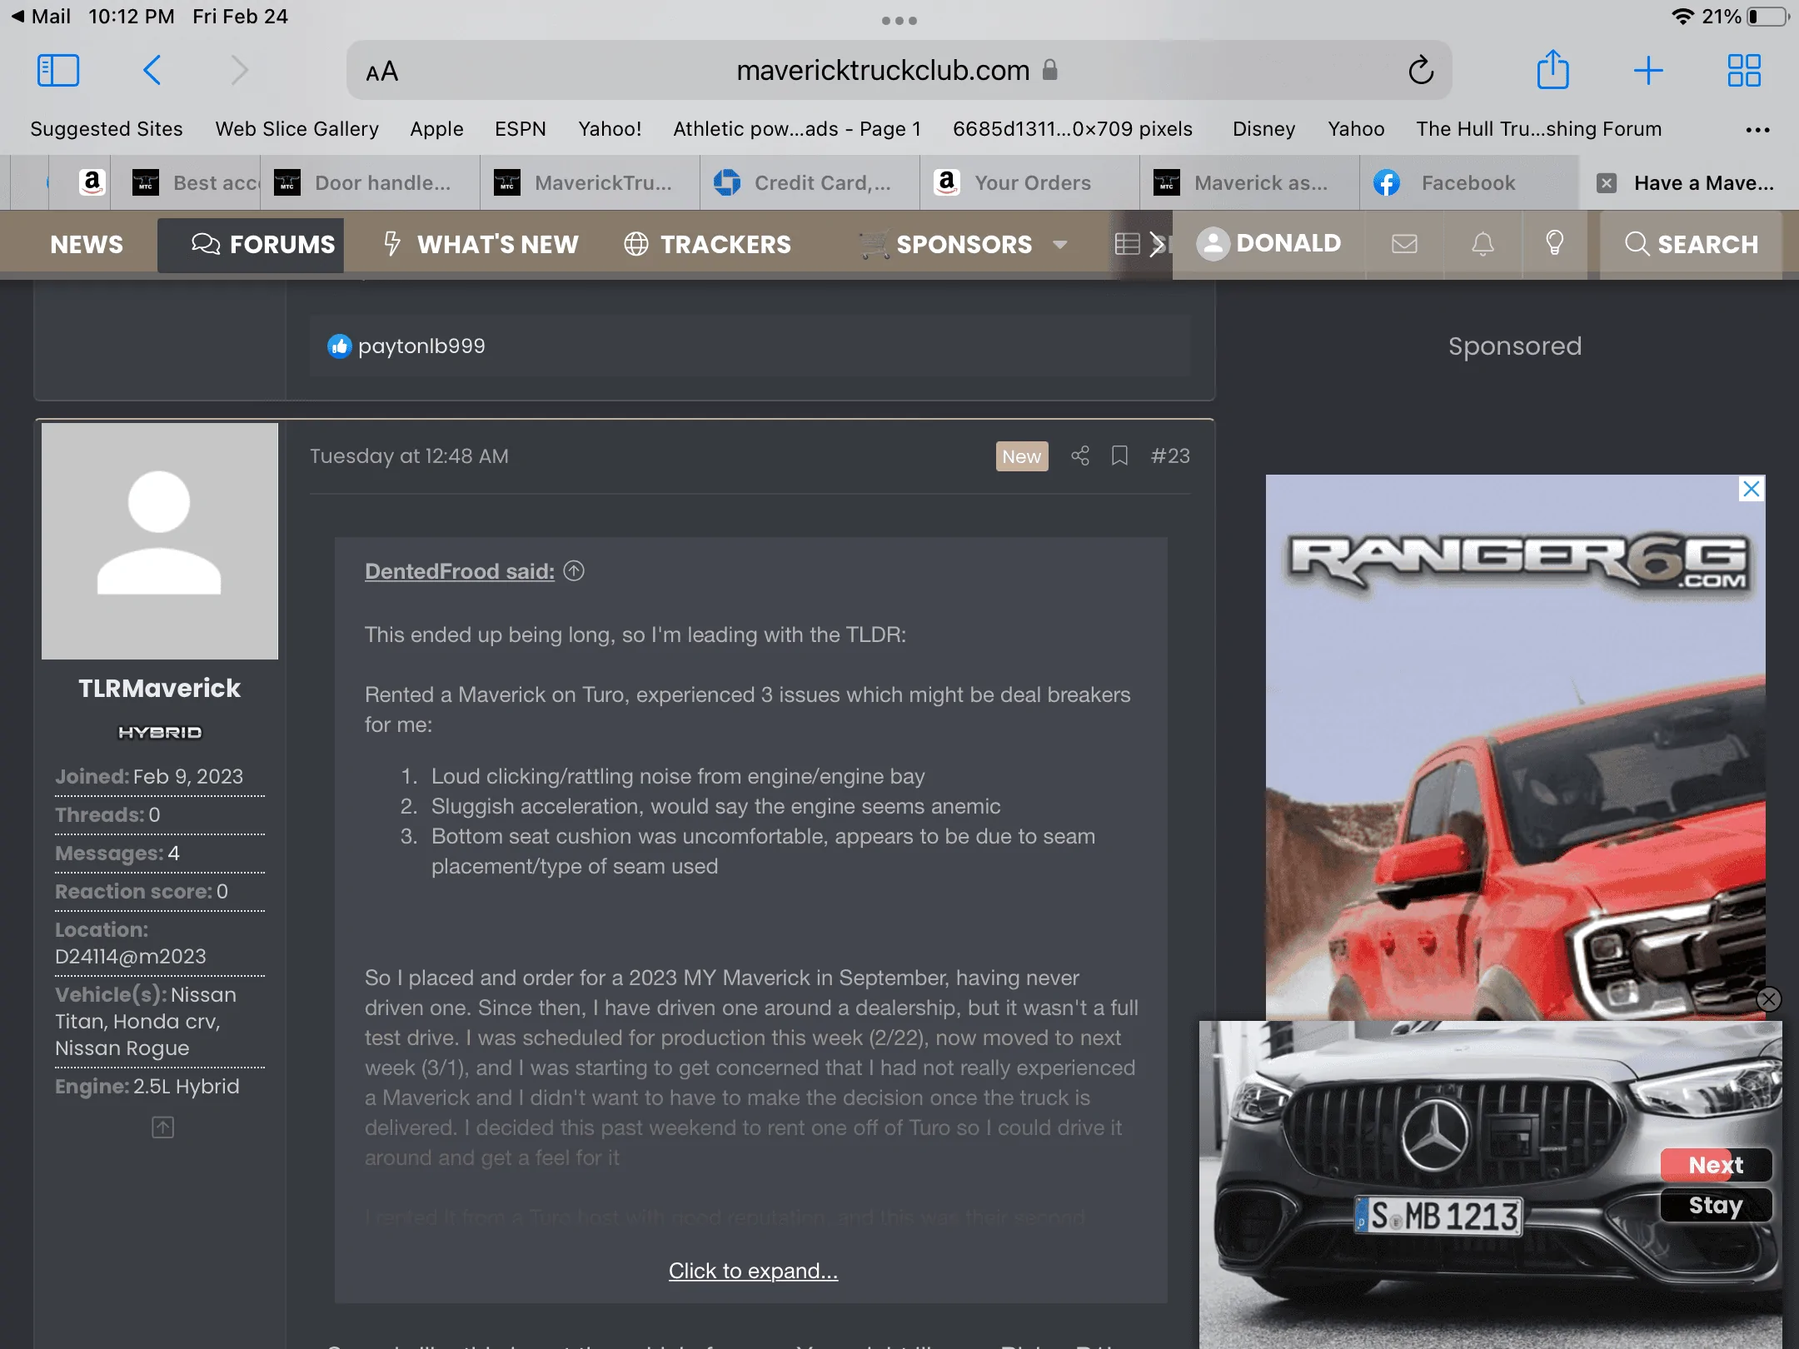Expand the quote with 'Click to expand...'
Screen dimensions: 1799x1349
[x=753, y=1271]
